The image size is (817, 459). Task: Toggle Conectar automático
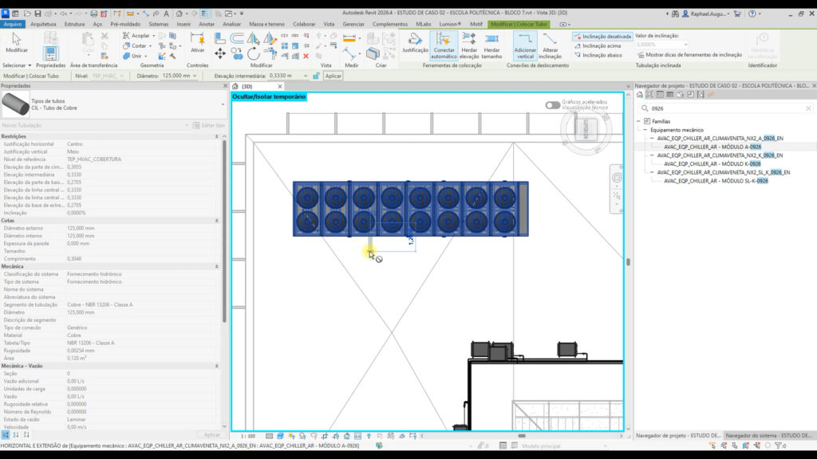pos(444,45)
